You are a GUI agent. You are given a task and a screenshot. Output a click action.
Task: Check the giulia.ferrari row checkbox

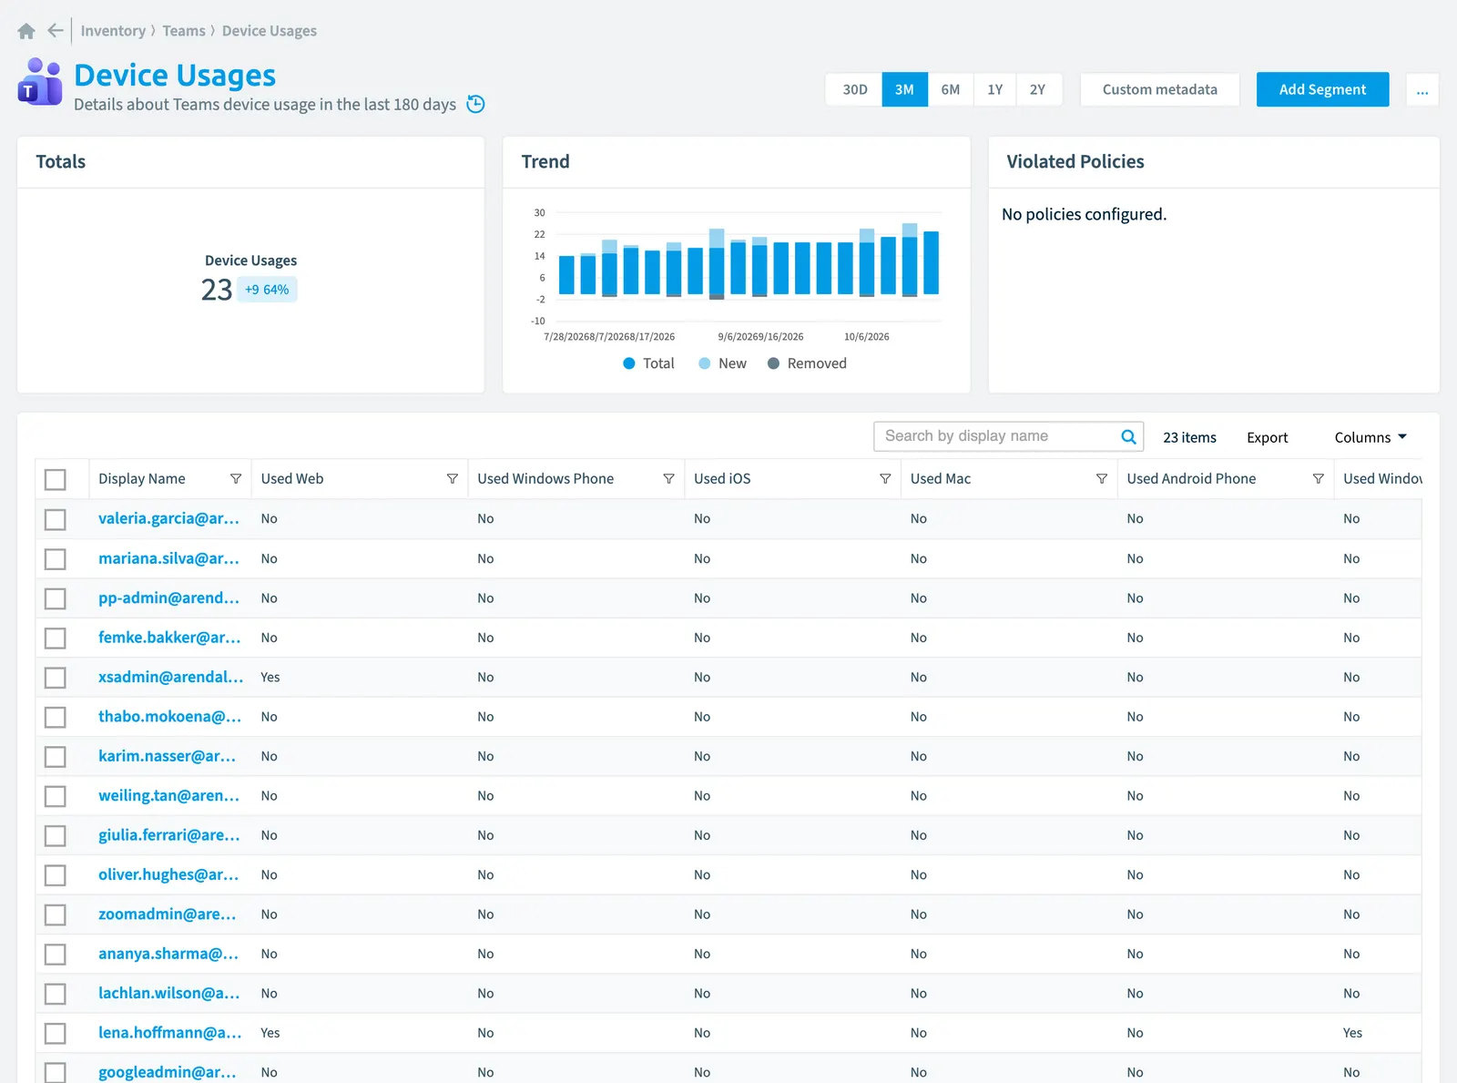56,835
